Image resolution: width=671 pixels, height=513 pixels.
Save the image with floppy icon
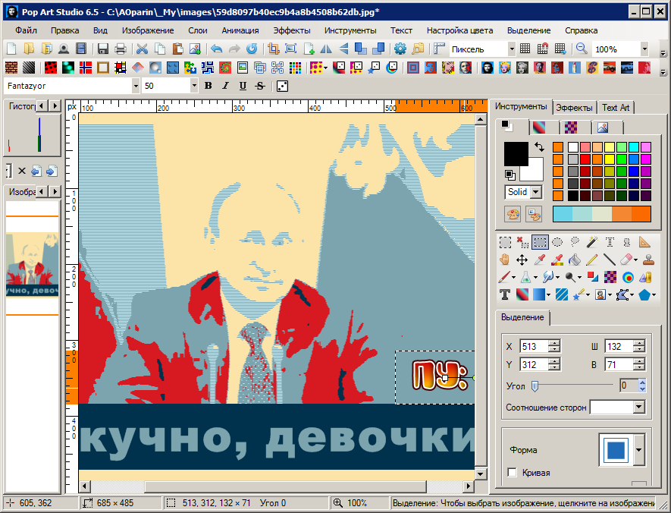tap(102, 49)
